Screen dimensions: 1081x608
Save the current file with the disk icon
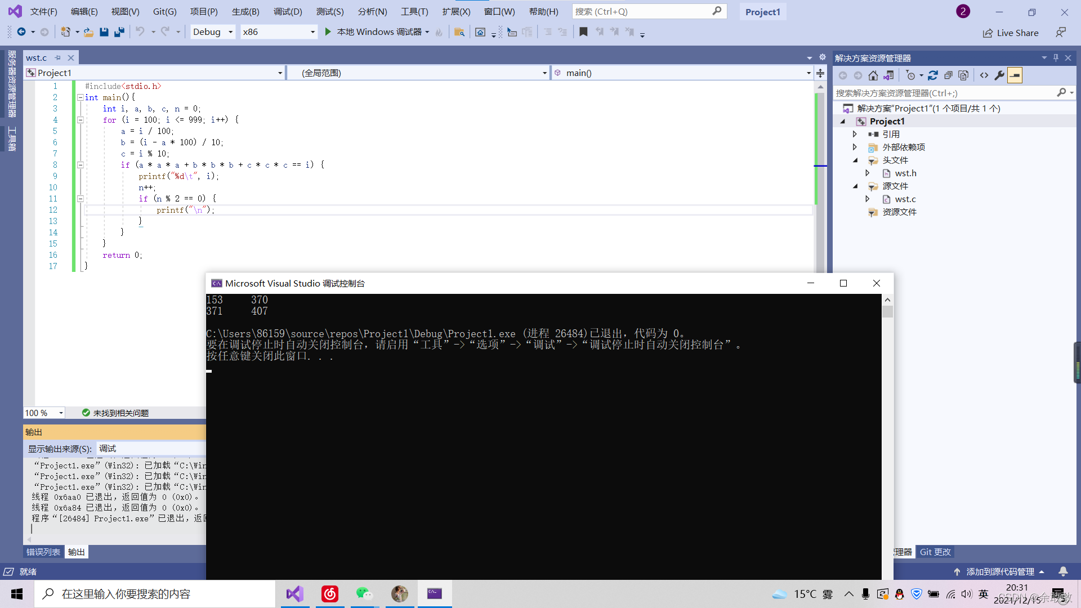coord(104,32)
